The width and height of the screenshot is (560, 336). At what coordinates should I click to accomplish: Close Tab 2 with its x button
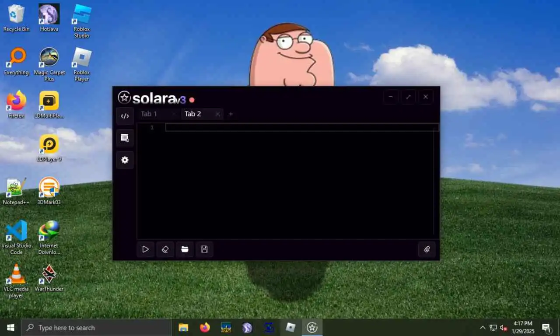(x=217, y=114)
